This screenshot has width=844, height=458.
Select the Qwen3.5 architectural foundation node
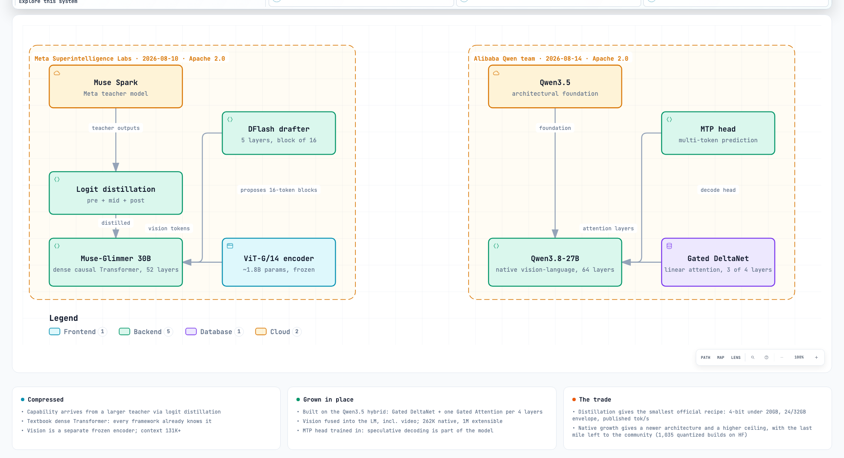click(555, 87)
